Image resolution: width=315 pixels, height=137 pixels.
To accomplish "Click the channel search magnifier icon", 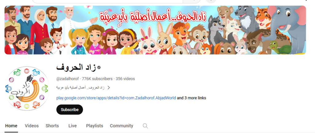I will [x=145, y=126].
